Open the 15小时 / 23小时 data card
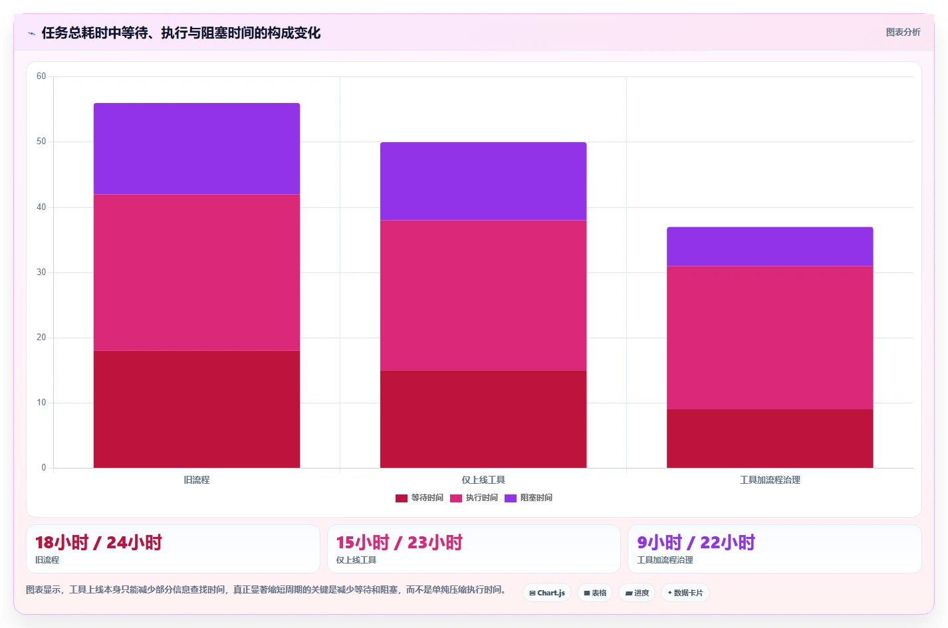The height and width of the screenshot is (628, 948). coord(474,549)
